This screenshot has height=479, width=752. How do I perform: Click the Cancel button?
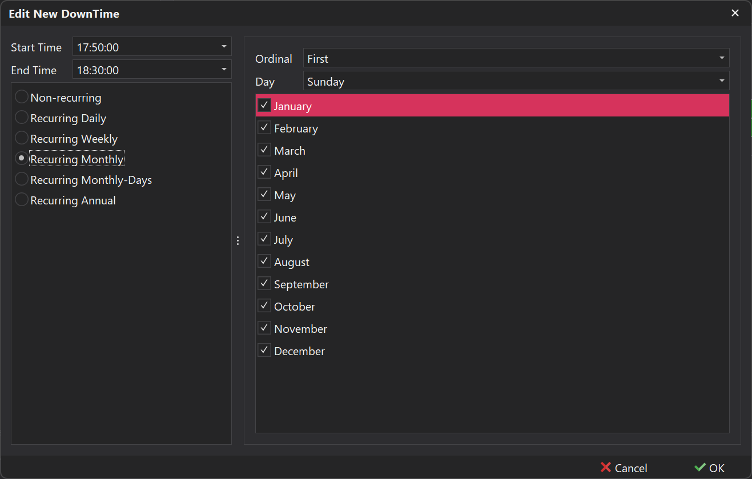pos(624,468)
